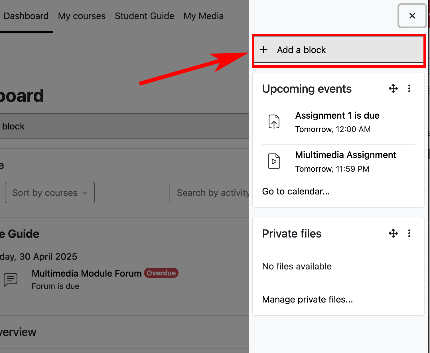
Task: Click the plus icon on Add a block
Action: pos(264,50)
